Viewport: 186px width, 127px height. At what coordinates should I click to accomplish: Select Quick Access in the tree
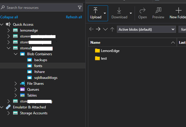click(x=23, y=25)
